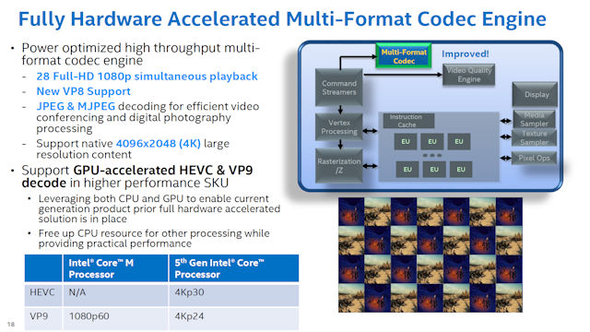The image size is (590, 332).
Task: Click the 4096x2048 (4K) text
Action: pos(158,144)
